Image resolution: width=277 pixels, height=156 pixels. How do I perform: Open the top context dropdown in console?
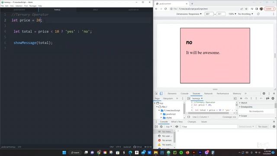coord(169,127)
